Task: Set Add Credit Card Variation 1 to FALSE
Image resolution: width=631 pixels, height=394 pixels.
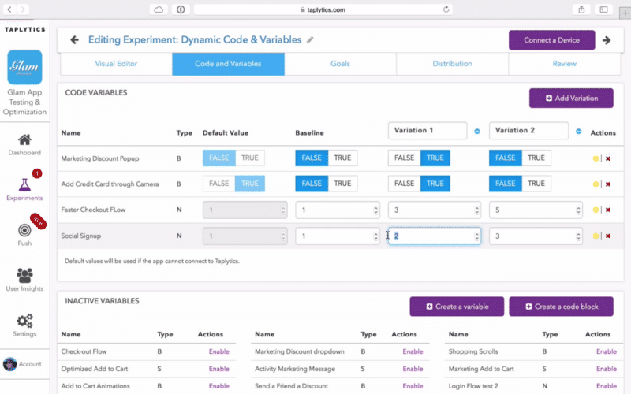Action: click(x=404, y=184)
